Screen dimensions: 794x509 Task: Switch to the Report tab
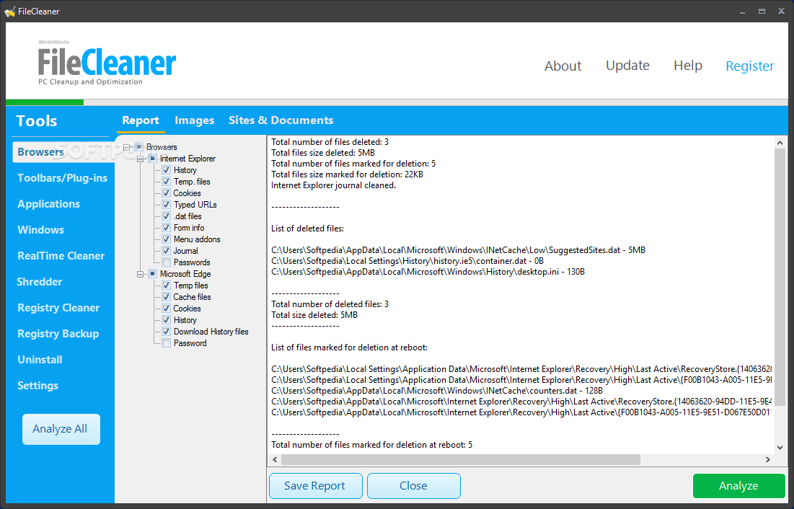pyautogui.click(x=141, y=120)
